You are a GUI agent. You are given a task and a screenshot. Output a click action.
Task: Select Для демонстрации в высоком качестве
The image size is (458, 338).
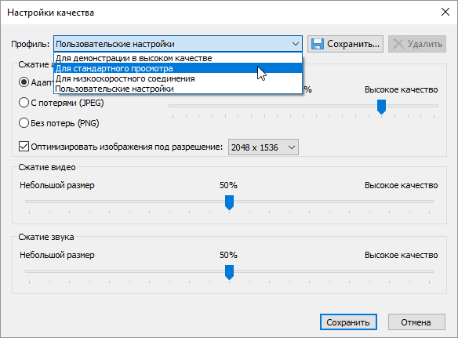pos(177,58)
